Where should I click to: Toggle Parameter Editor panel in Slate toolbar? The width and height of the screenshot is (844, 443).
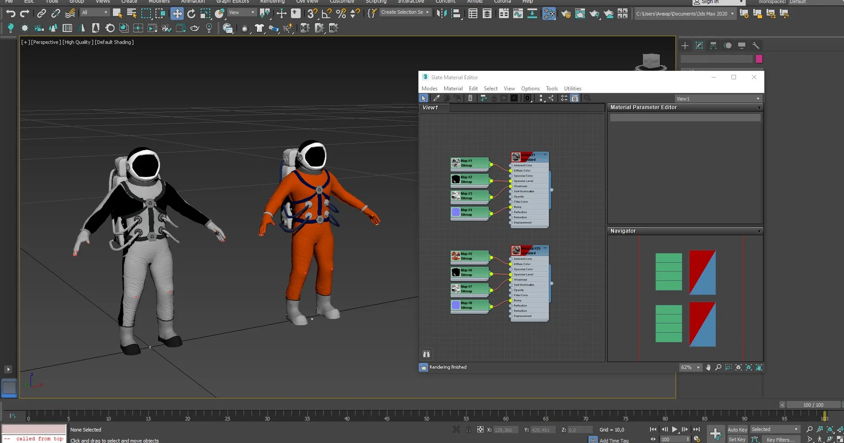click(574, 98)
